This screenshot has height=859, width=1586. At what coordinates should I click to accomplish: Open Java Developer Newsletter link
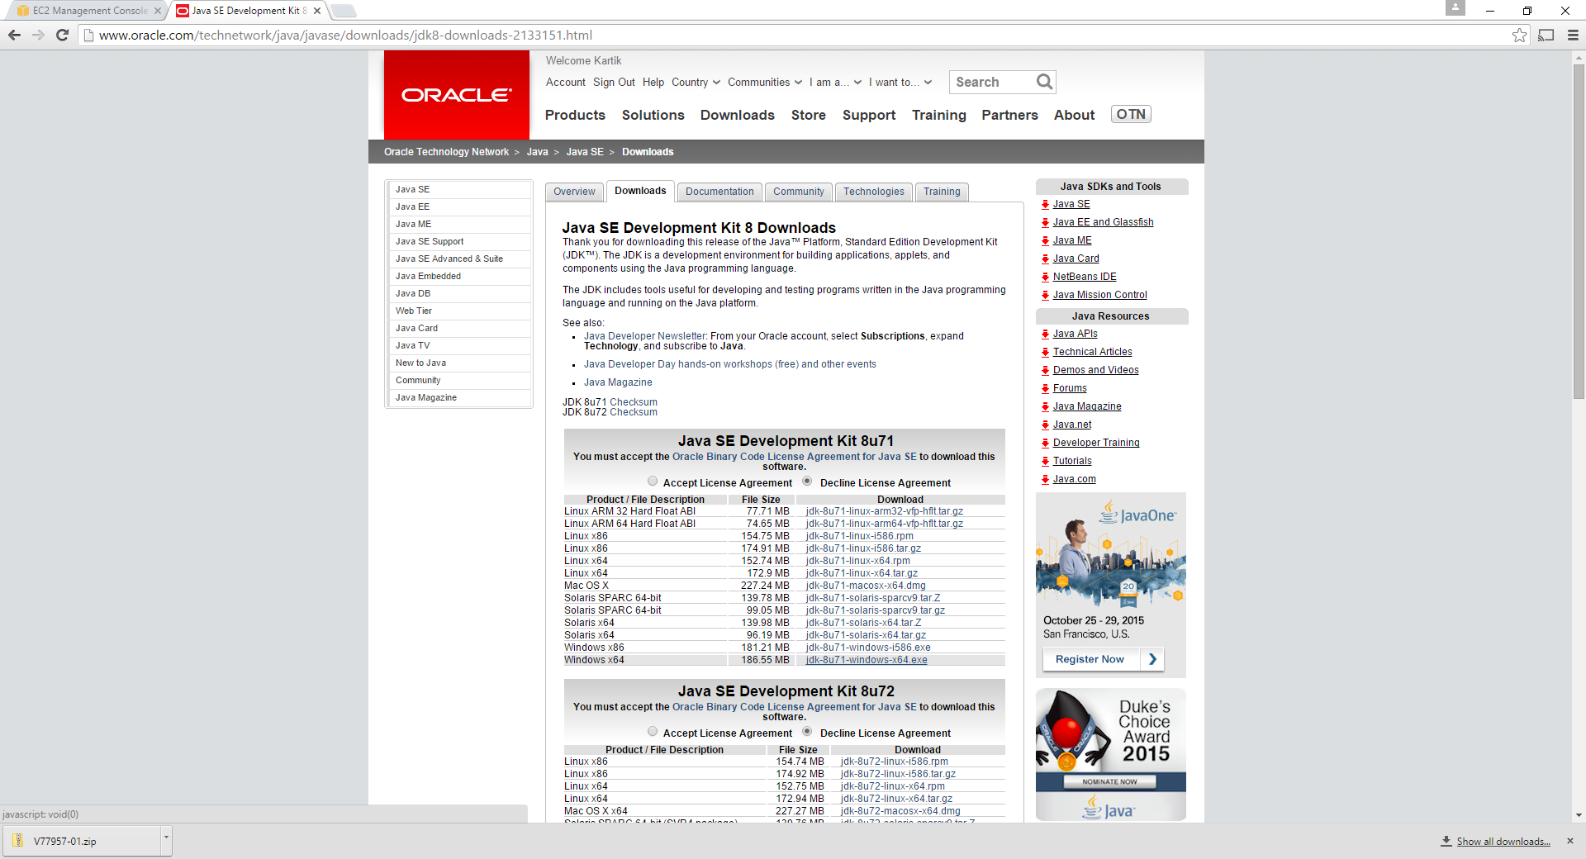[x=644, y=336]
